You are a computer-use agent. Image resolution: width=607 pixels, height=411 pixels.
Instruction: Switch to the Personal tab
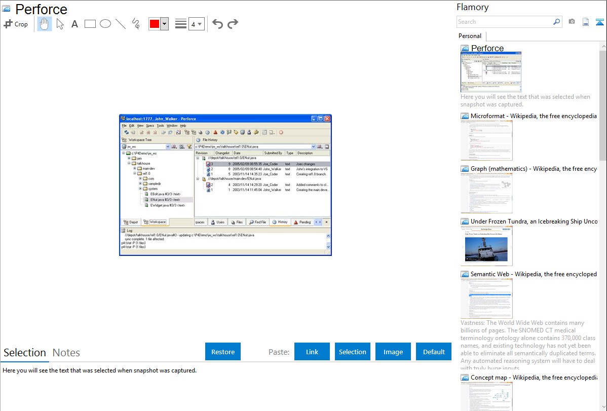[470, 35]
